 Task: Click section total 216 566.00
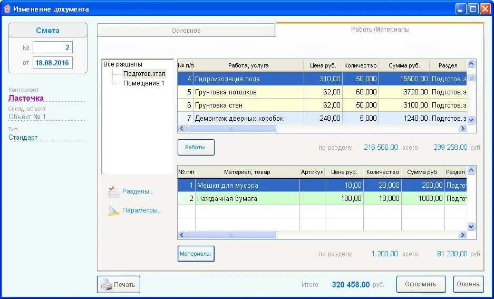click(x=381, y=147)
